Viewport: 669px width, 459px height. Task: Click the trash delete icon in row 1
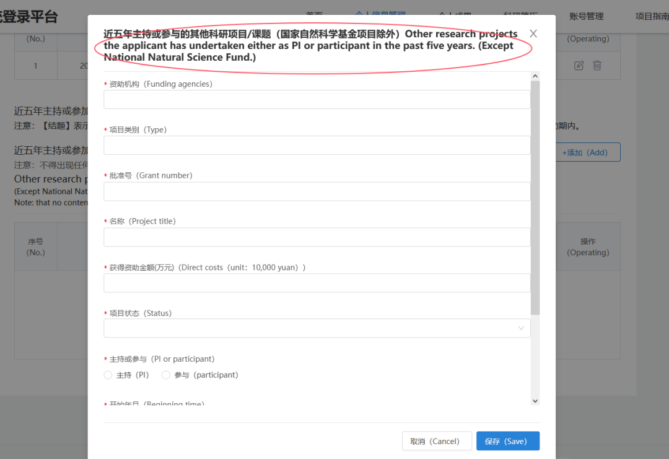[597, 66]
